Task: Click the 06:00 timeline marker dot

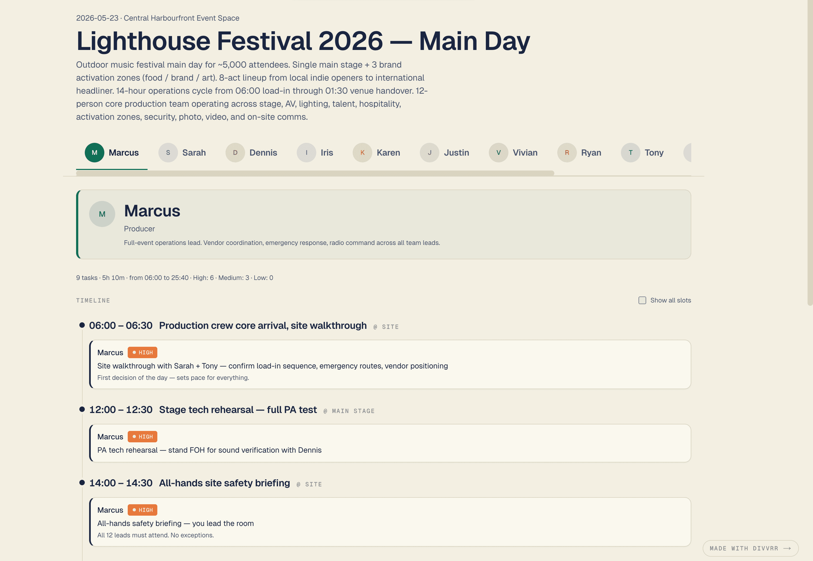Action: (82, 325)
